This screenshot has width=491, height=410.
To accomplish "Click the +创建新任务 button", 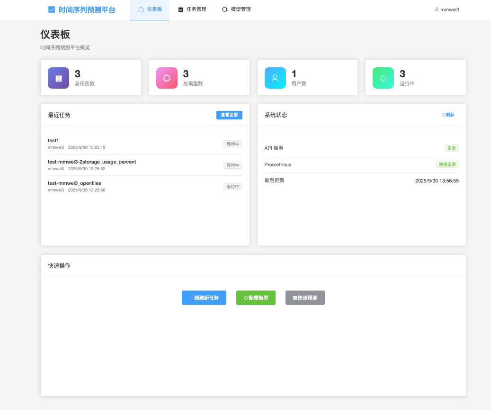I will tap(204, 298).
